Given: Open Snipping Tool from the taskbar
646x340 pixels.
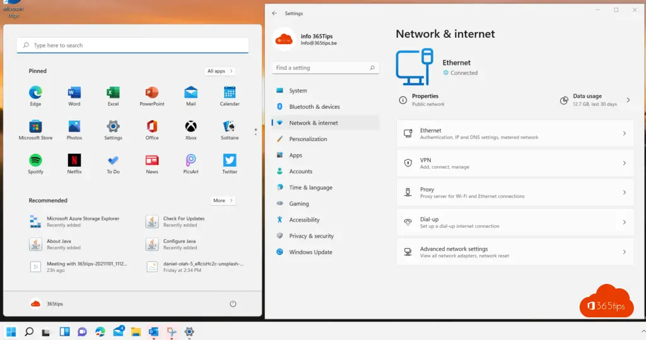Looking at the screenshot, I should tap(172, 331).
